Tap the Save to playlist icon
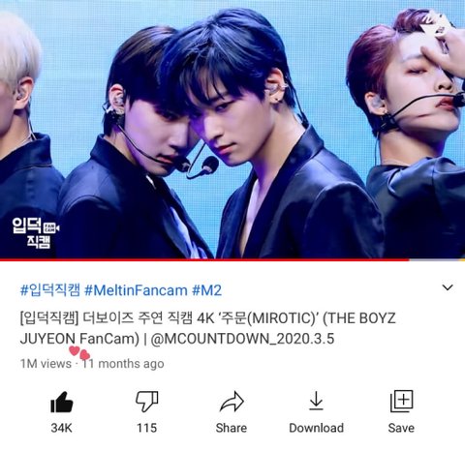Viewport: 465px width, 452px height. (401, 402)
